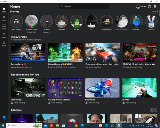
Task: Open friend 680xx's avatar
Action: pyautogui.click(x=61, y=21)
